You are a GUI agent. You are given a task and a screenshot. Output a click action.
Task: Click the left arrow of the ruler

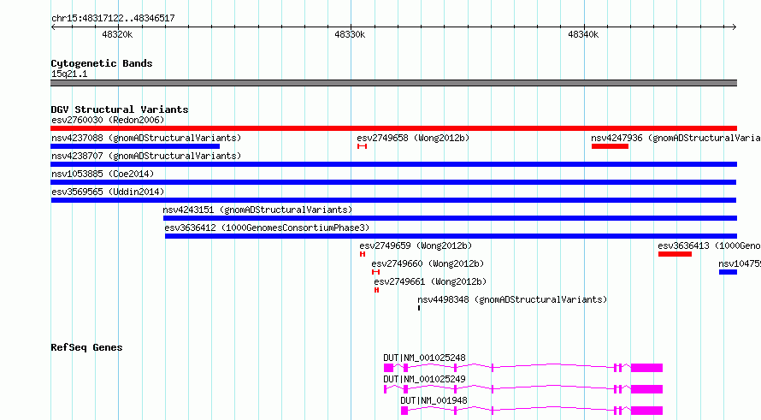[x=53, y=27]
